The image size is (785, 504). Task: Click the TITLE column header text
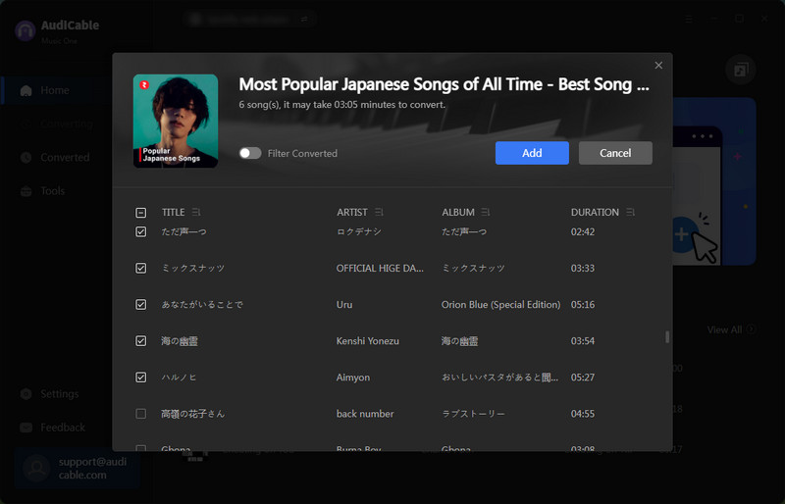coord(174,212)
